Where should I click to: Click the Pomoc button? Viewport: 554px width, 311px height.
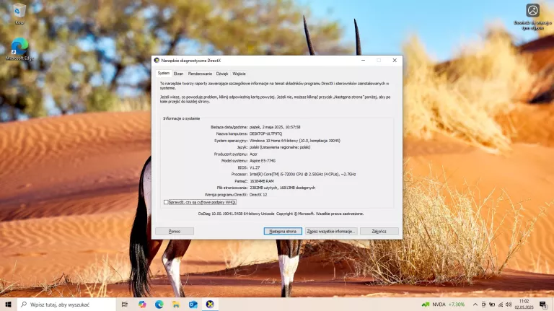(x=175, y=231)
